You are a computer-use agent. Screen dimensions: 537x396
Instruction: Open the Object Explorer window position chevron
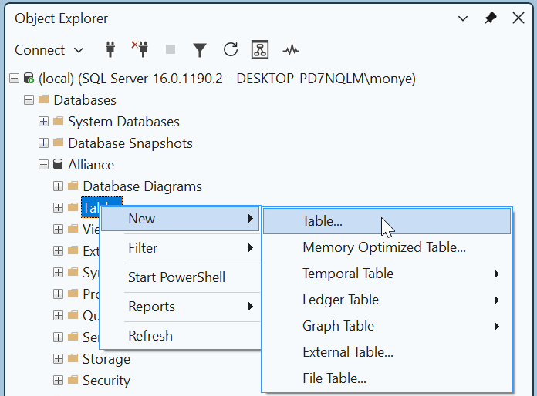(463, 18)
